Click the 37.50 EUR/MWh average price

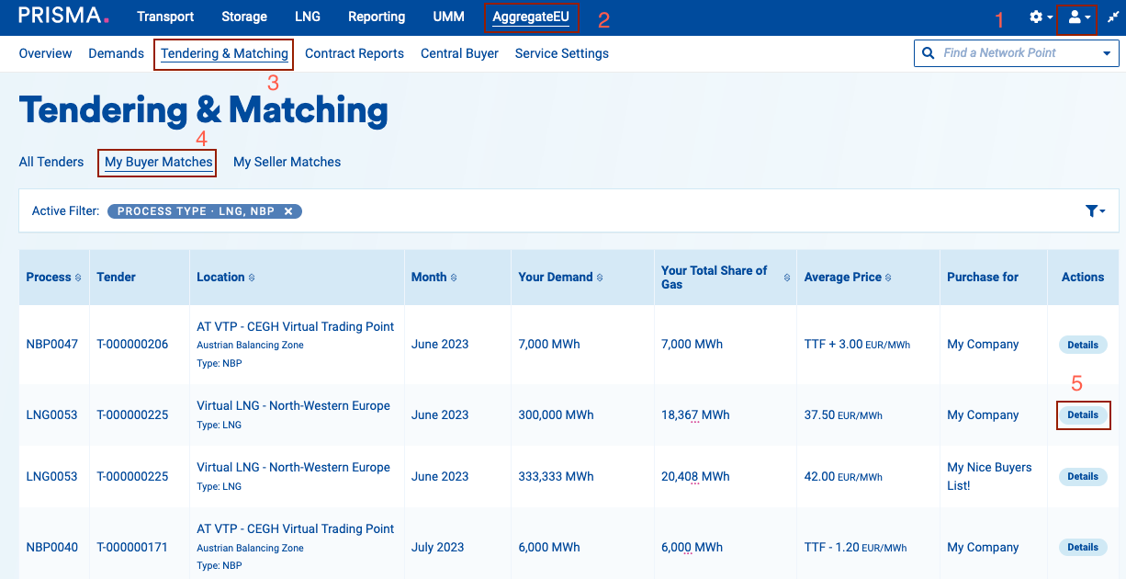[843, 414]
